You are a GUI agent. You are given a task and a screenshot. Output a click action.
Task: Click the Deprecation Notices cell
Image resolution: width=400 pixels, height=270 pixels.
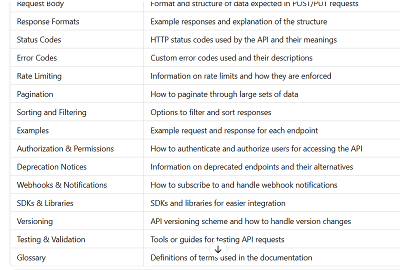click(51, 167)
